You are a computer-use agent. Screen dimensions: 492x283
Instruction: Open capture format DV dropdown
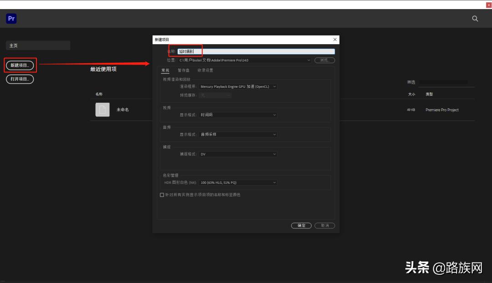238,154
